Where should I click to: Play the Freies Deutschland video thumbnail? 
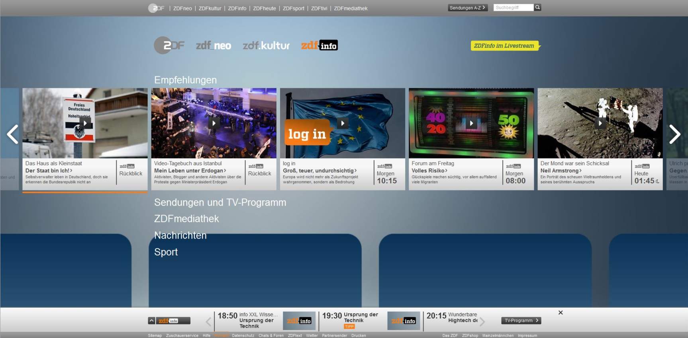coord(85,123)
